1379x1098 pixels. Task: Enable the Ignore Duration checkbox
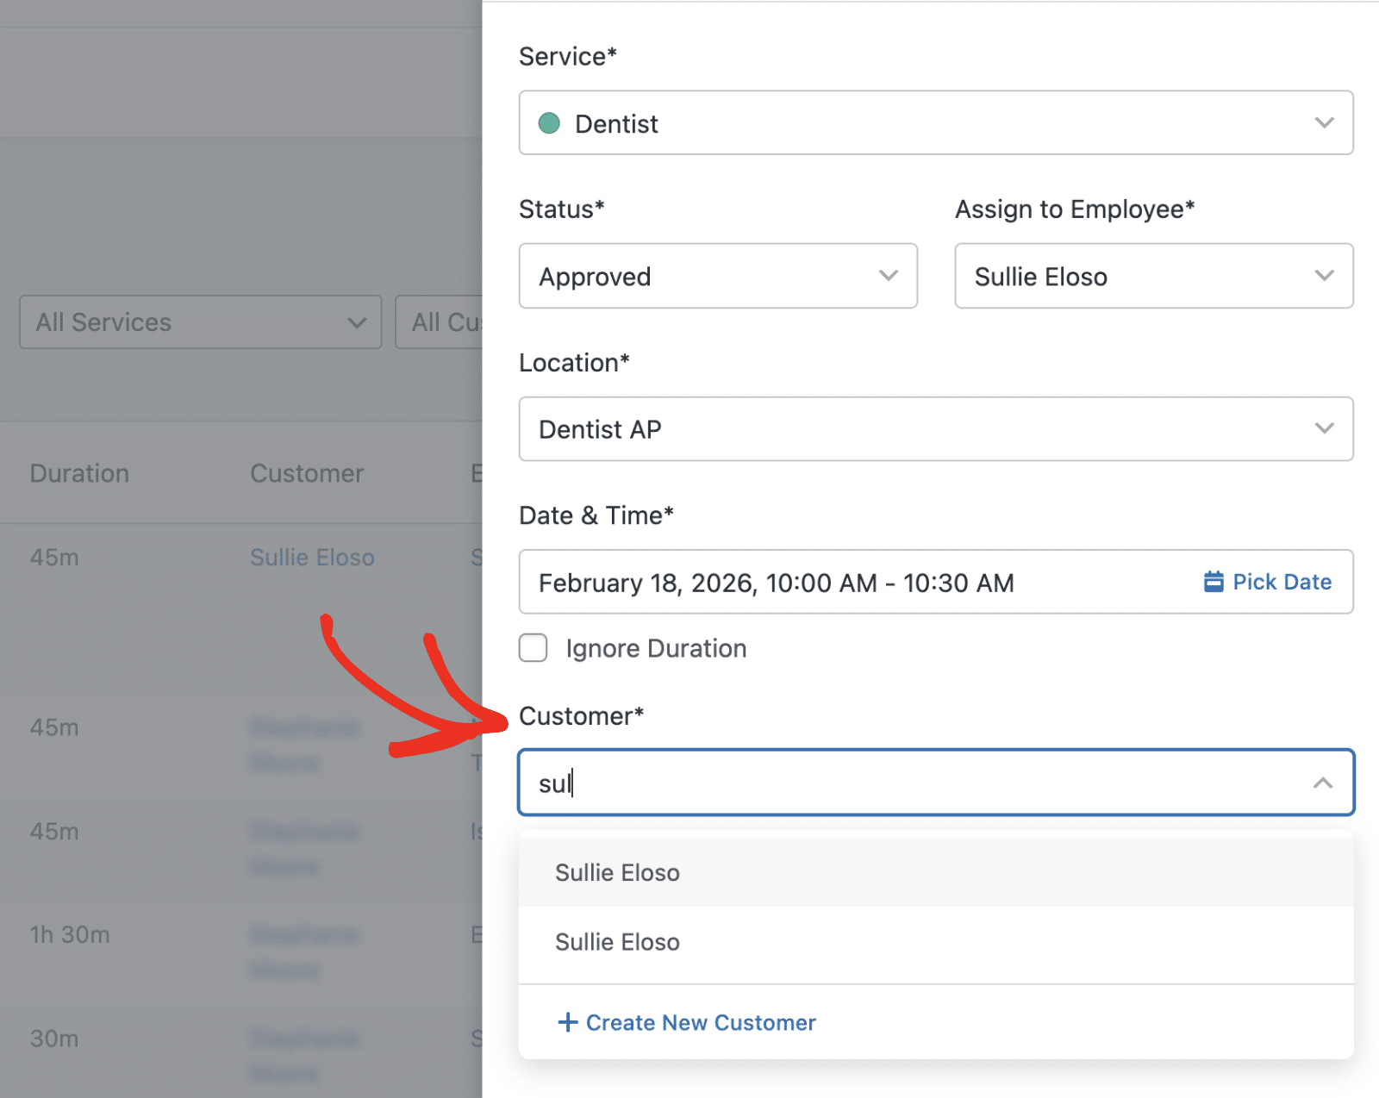click(x=533, y=648)
